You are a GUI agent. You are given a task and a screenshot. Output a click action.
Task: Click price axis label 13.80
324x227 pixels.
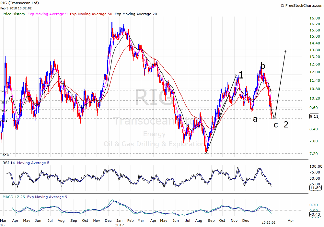pyautogui.click(x=315, y=50)
